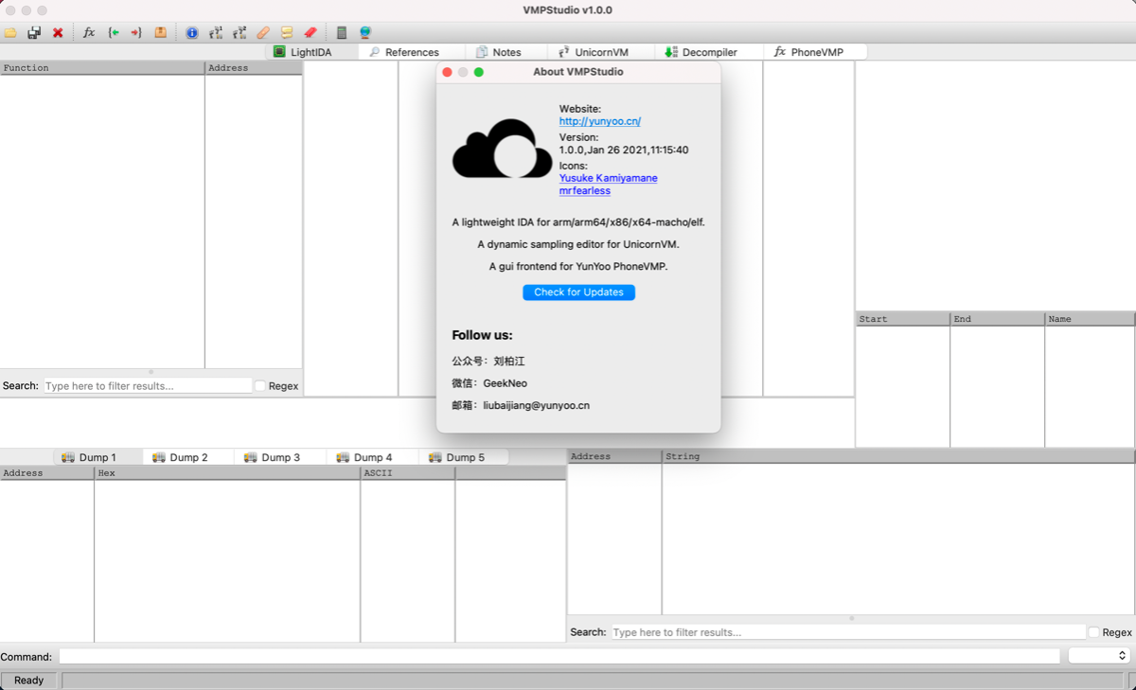Click the Hex column header
Screen dimensions: 1136x690
click(x=227, y=472)
